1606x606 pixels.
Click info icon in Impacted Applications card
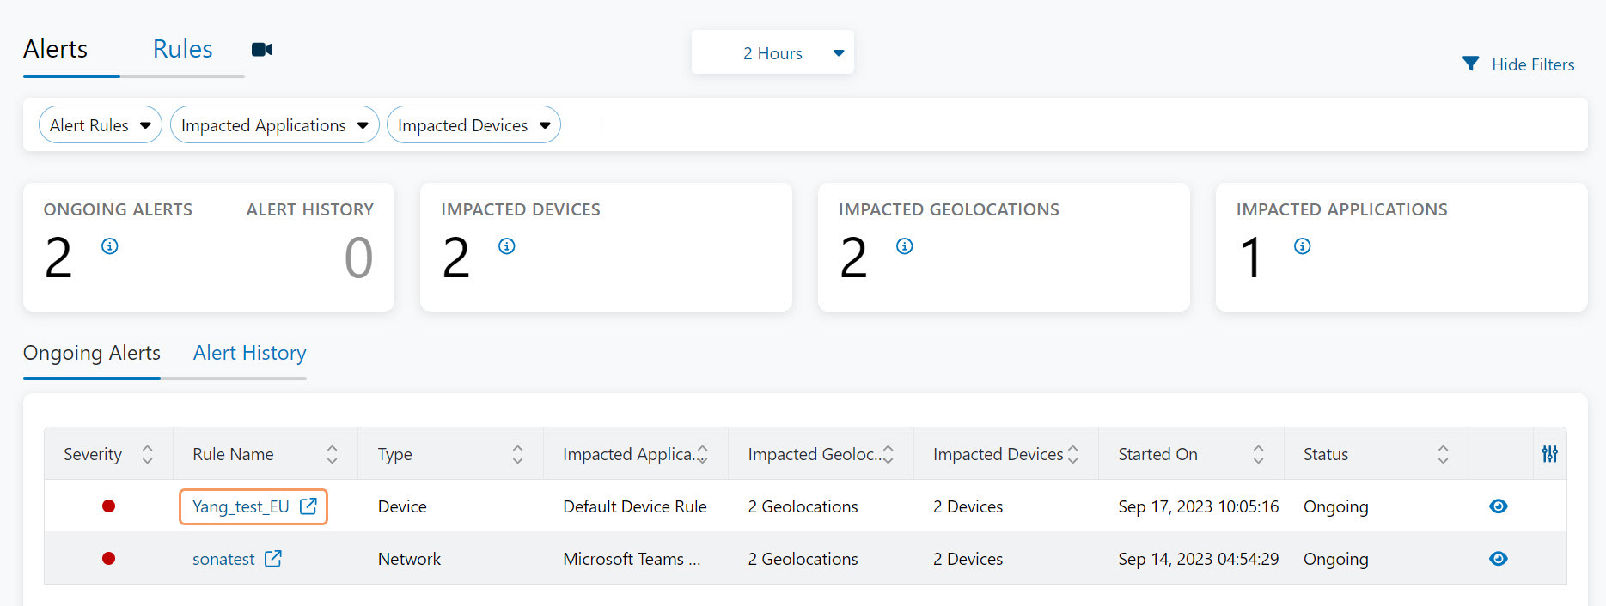(x=1303, y=246)
